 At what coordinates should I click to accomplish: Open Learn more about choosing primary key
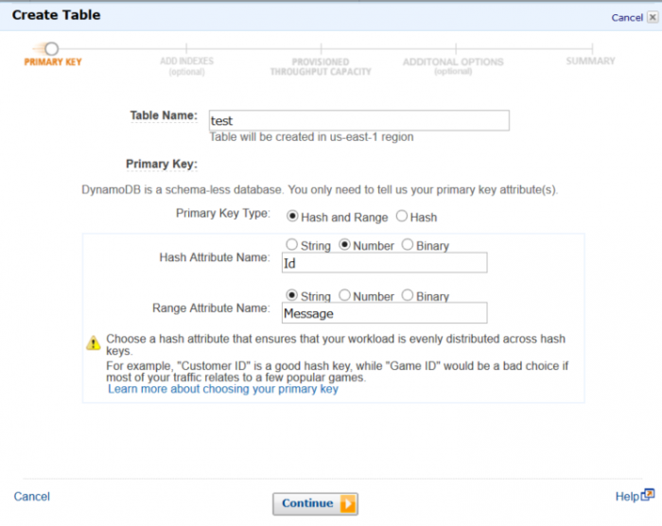click(x=223, y=389)
